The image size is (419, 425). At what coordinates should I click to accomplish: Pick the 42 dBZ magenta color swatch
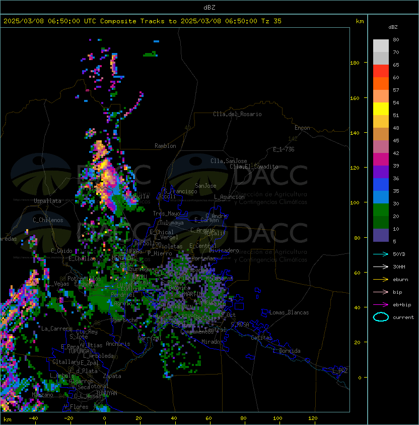tap(381, 159)
